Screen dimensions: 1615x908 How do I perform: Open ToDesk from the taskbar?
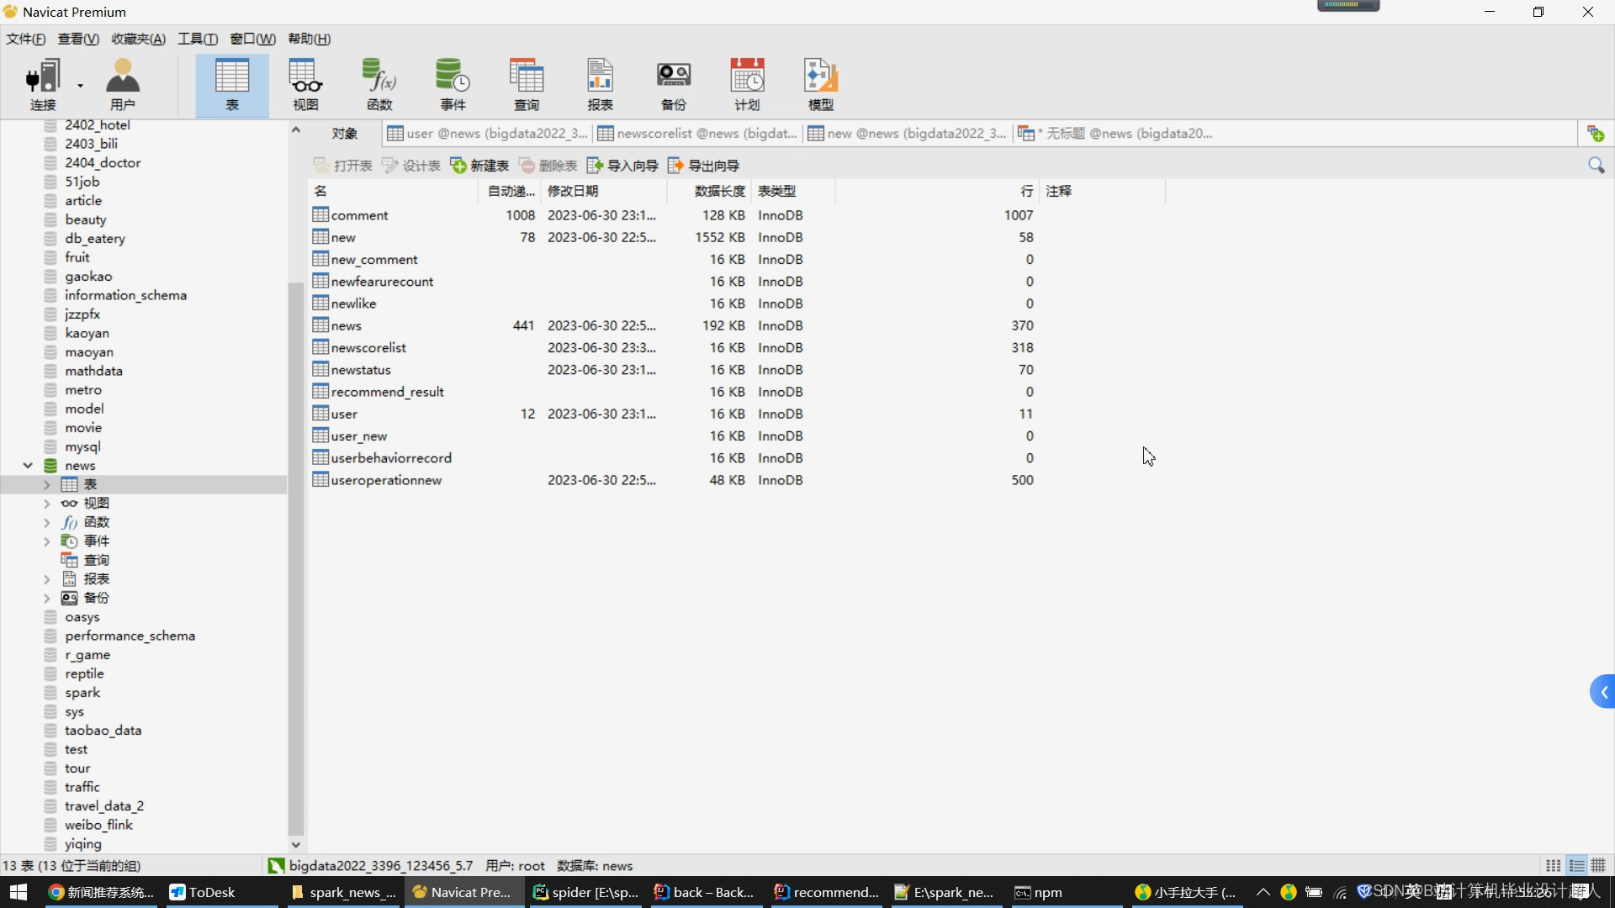[202, 892]
